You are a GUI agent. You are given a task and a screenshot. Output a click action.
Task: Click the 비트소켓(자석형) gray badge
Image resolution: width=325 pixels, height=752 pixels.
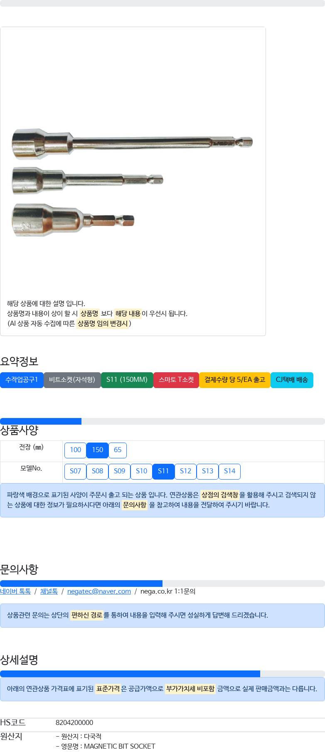click(72, 380)
